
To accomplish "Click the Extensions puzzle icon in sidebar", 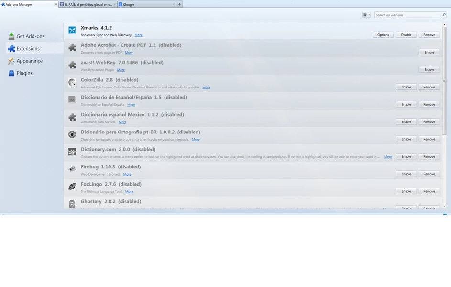I will (x=11, y=49).
